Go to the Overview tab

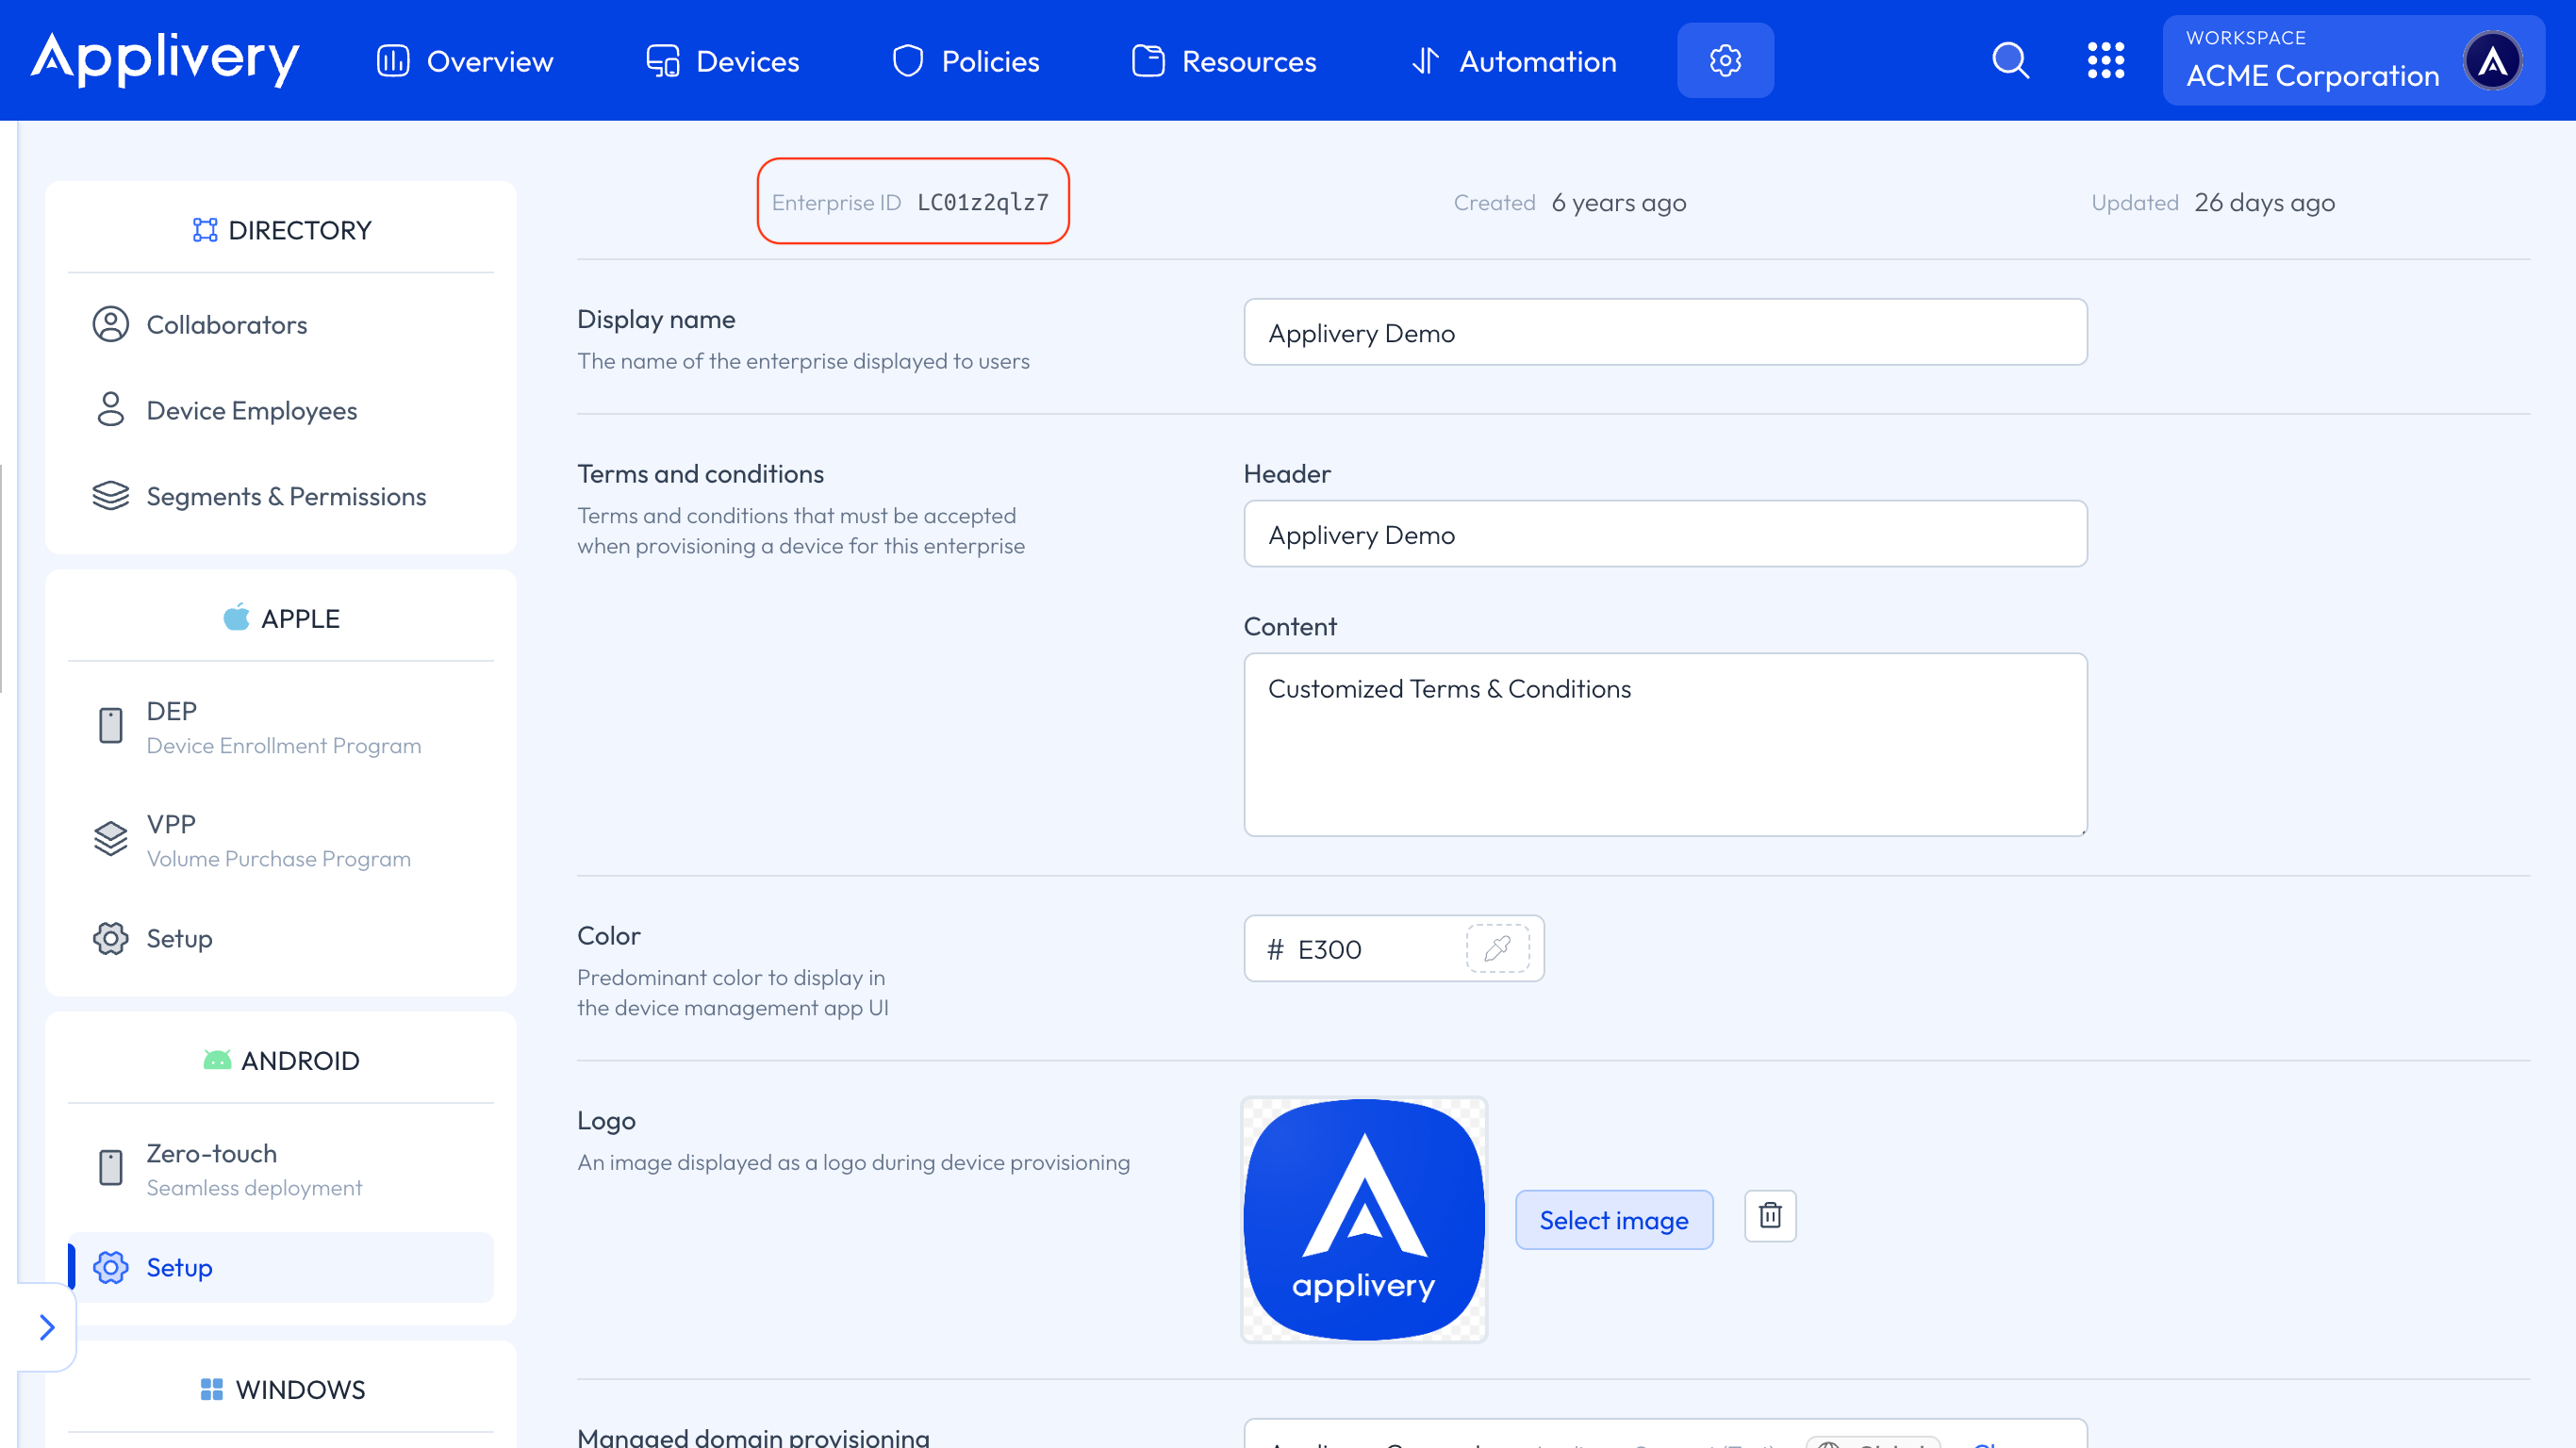tap(465, 61)
